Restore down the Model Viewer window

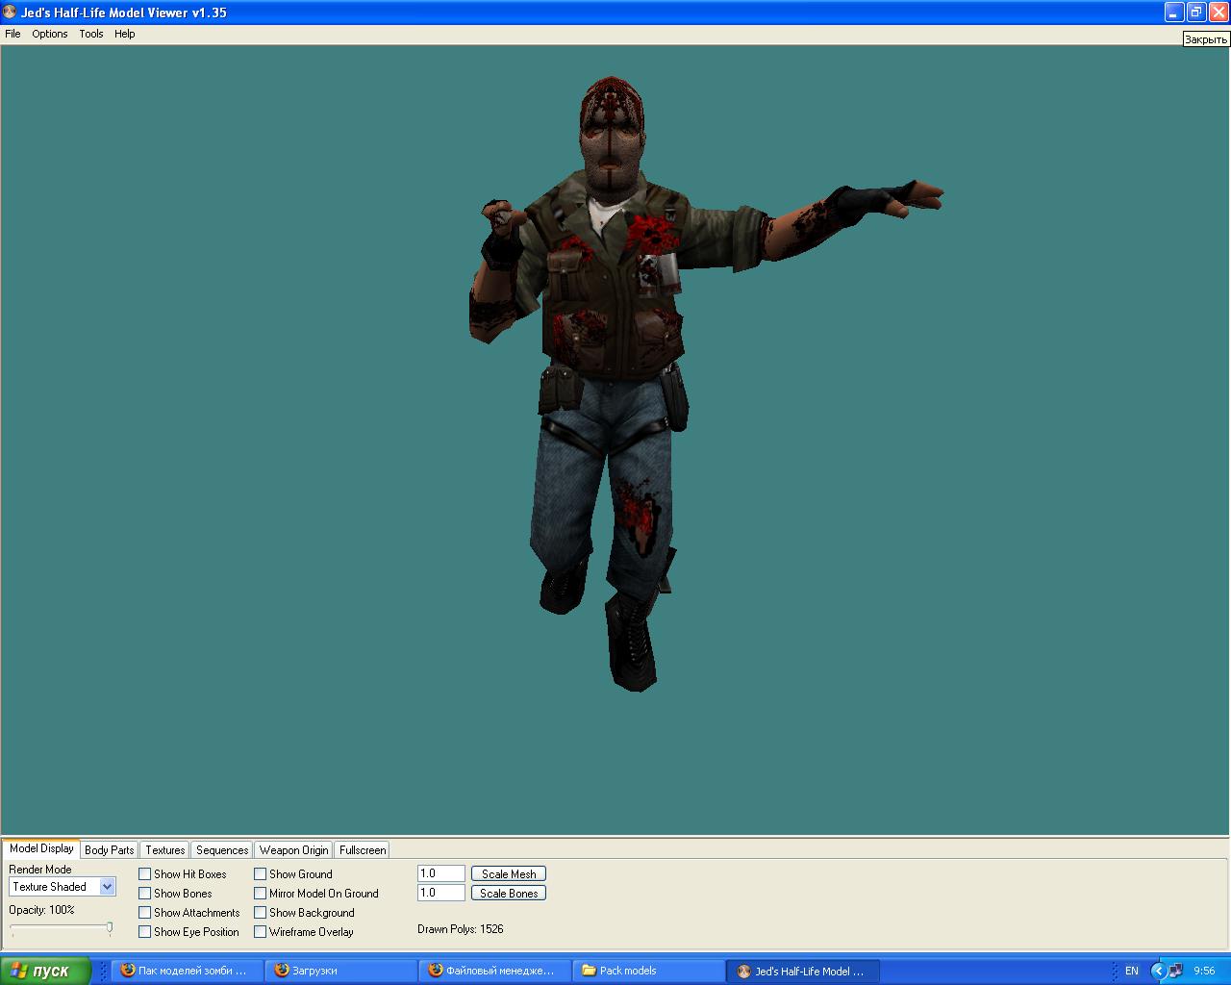pyautogui.click(x=1196, y=13)
